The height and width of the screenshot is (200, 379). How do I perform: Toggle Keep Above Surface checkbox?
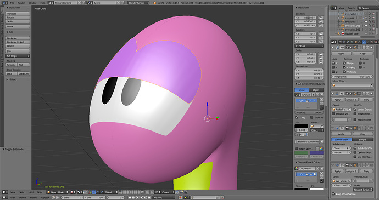pyautogui.click(x=333, y=194)
